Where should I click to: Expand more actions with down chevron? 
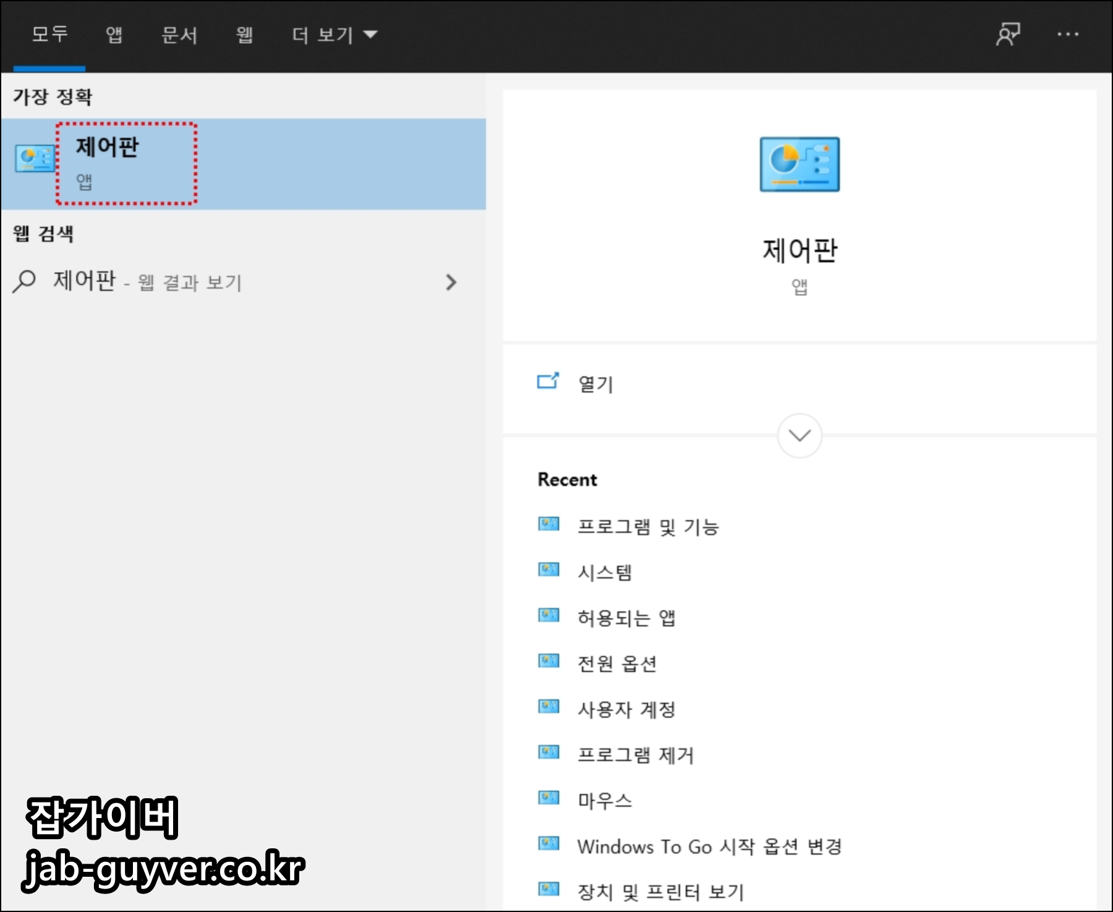coord(800,436)
